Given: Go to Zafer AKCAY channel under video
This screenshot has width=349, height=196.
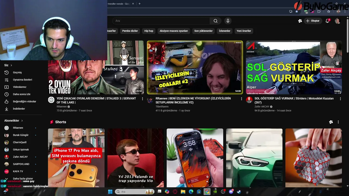Looking at the screenshot, I should (262, 107).
